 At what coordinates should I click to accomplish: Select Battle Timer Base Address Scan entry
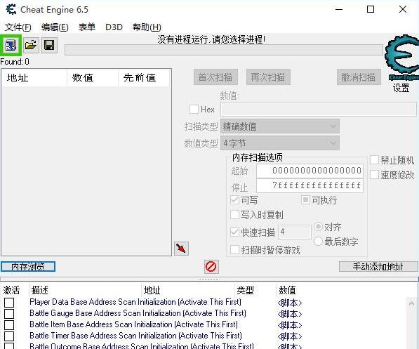(135, 336)
